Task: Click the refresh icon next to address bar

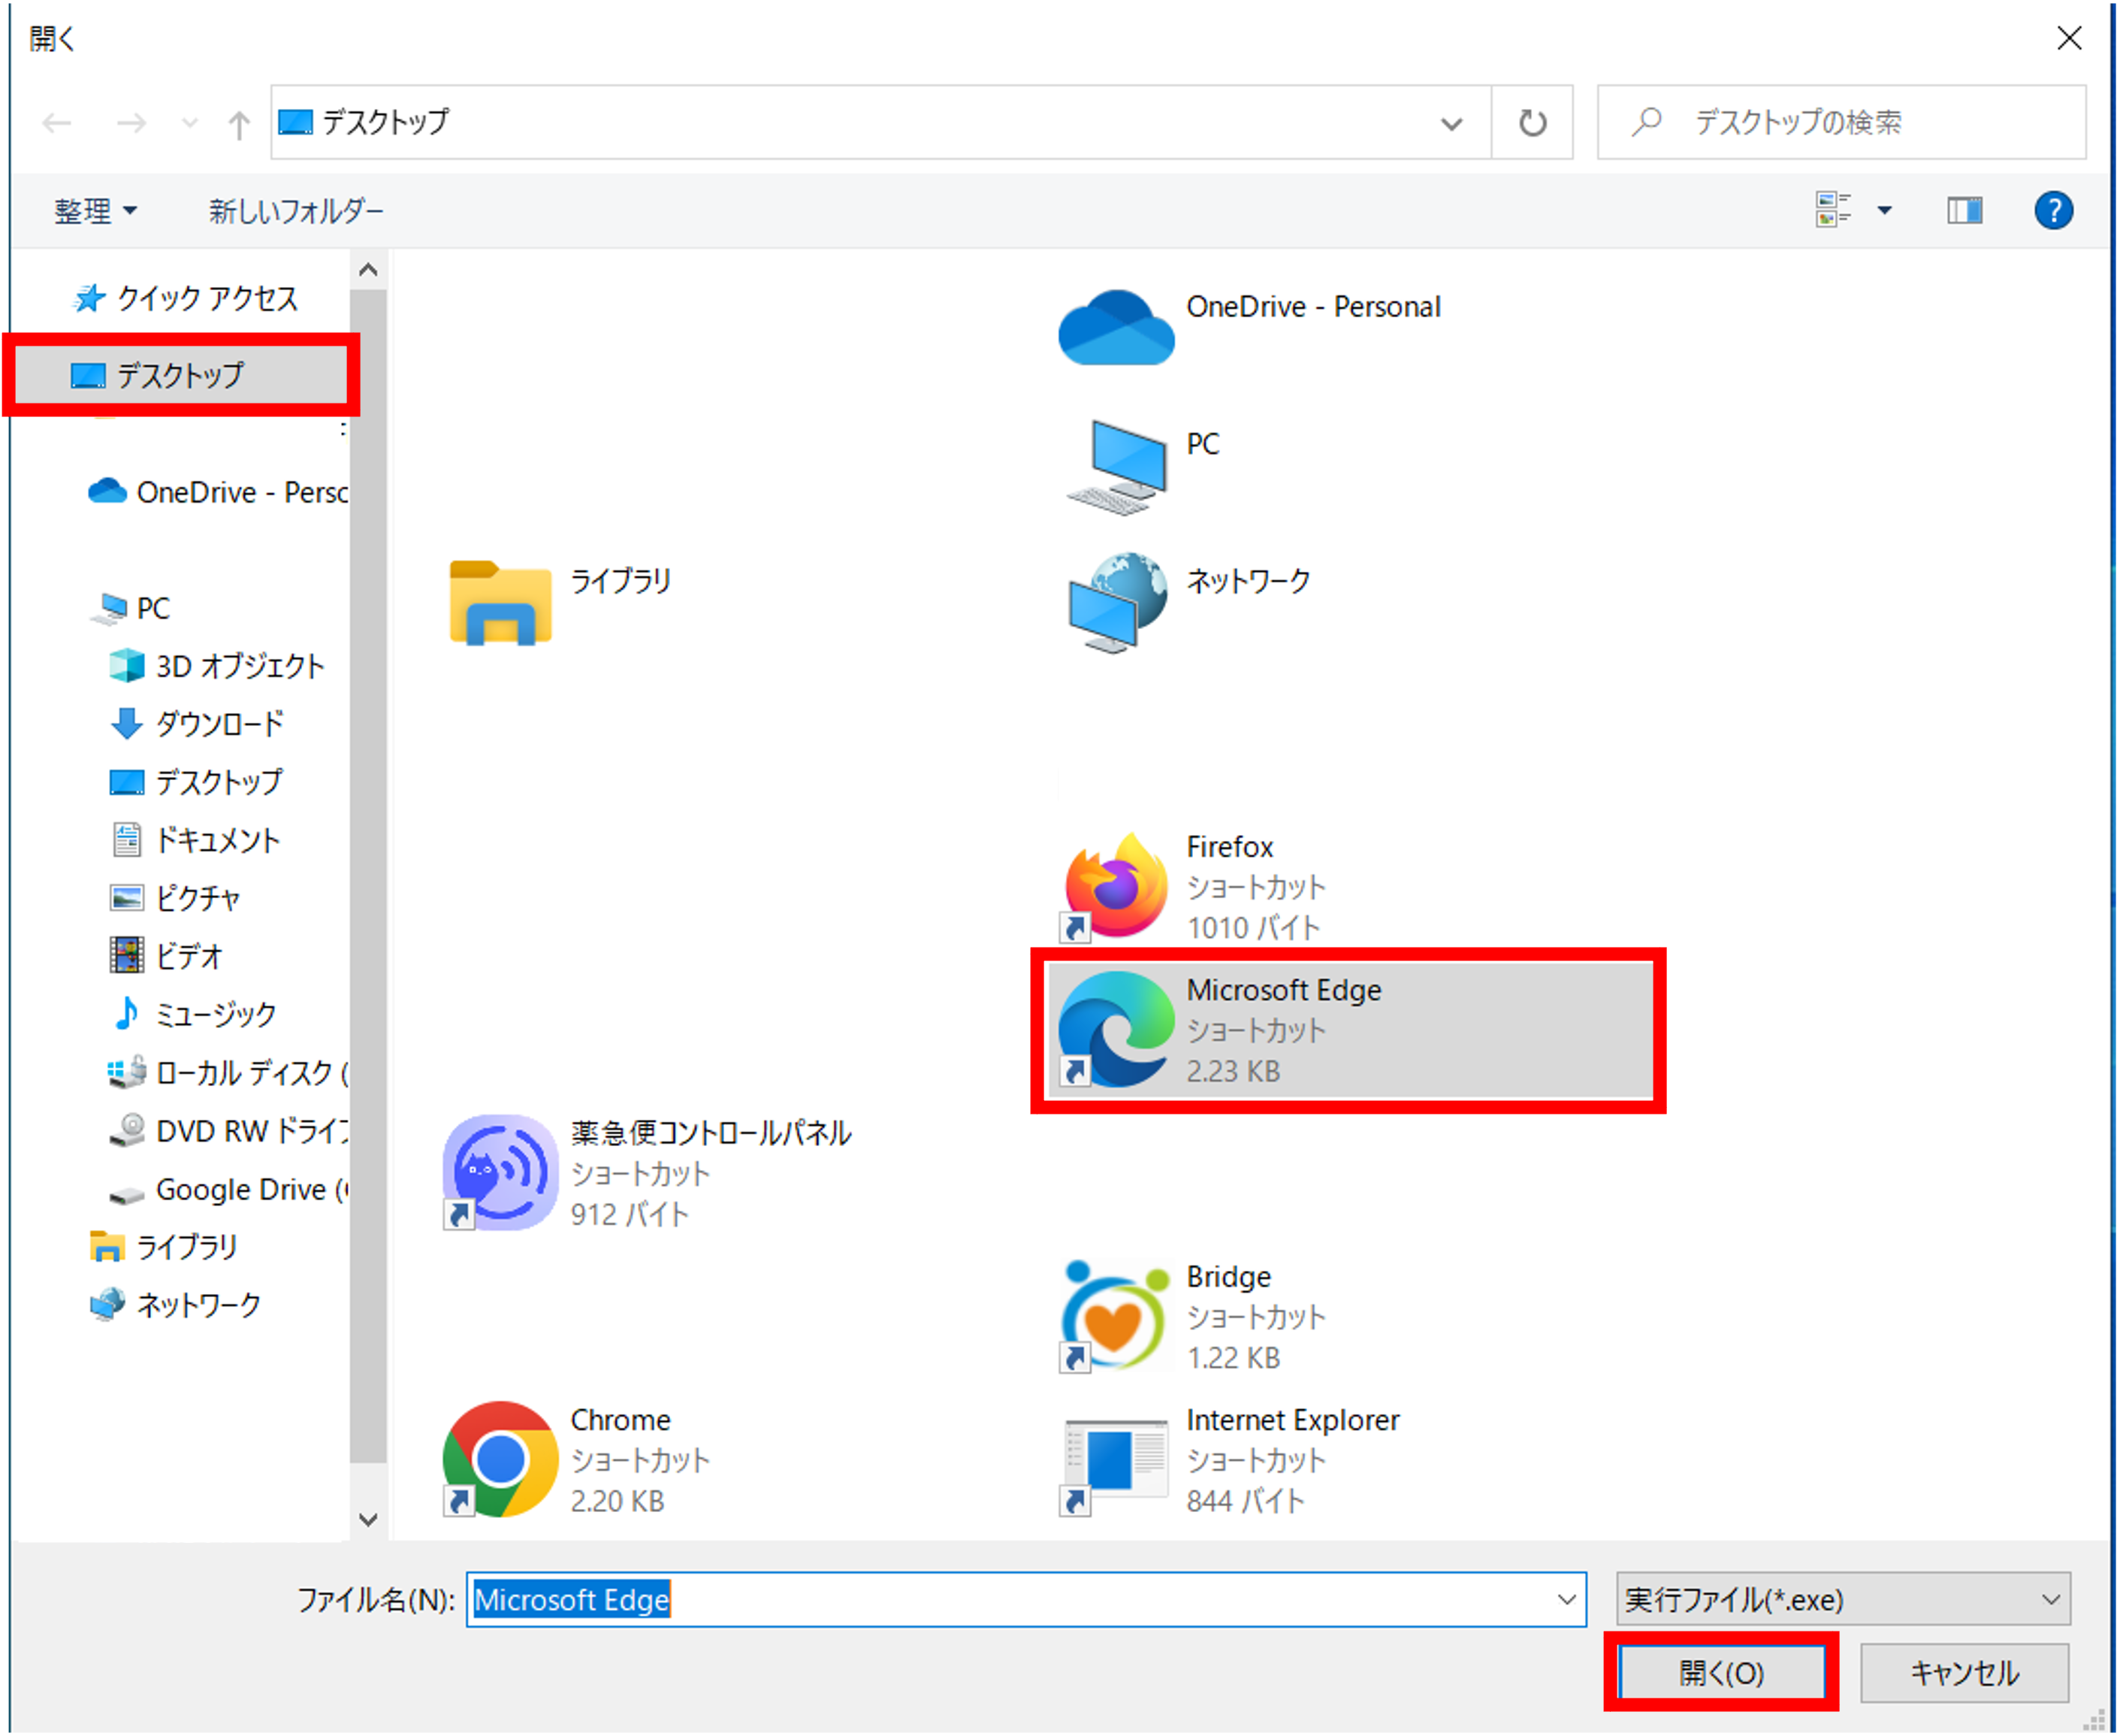Action: (x=1533, y=123)
